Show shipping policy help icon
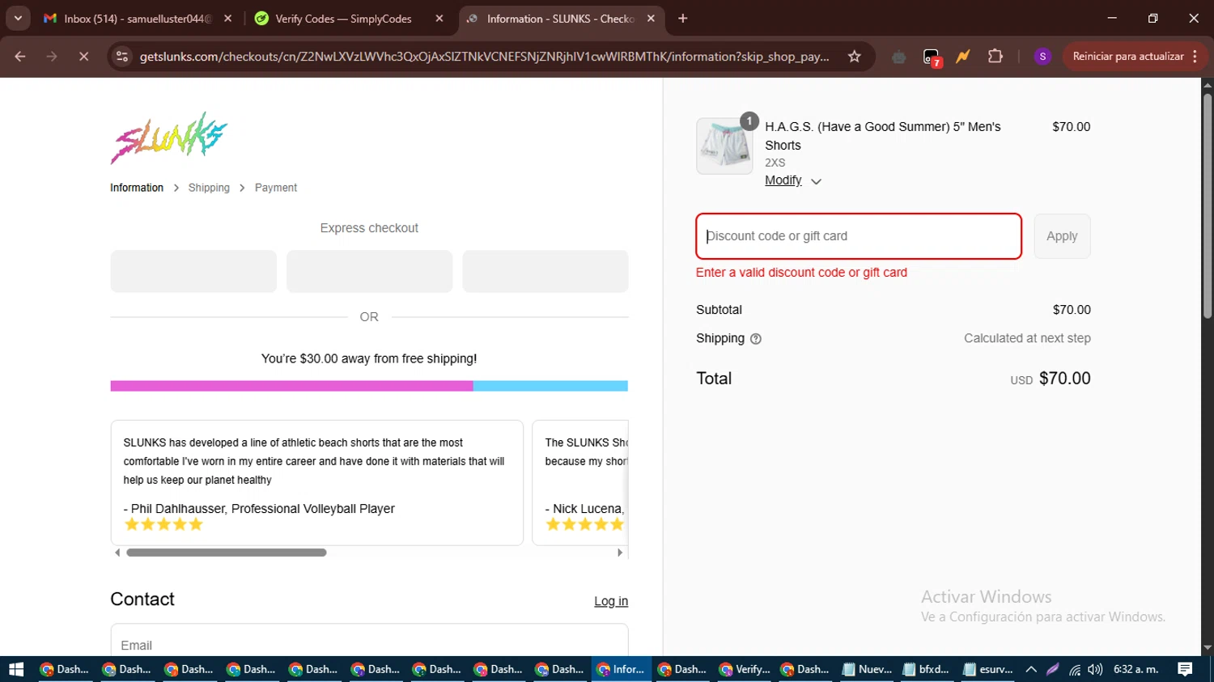Screen dimensions: 1214x682 point(756,339)
